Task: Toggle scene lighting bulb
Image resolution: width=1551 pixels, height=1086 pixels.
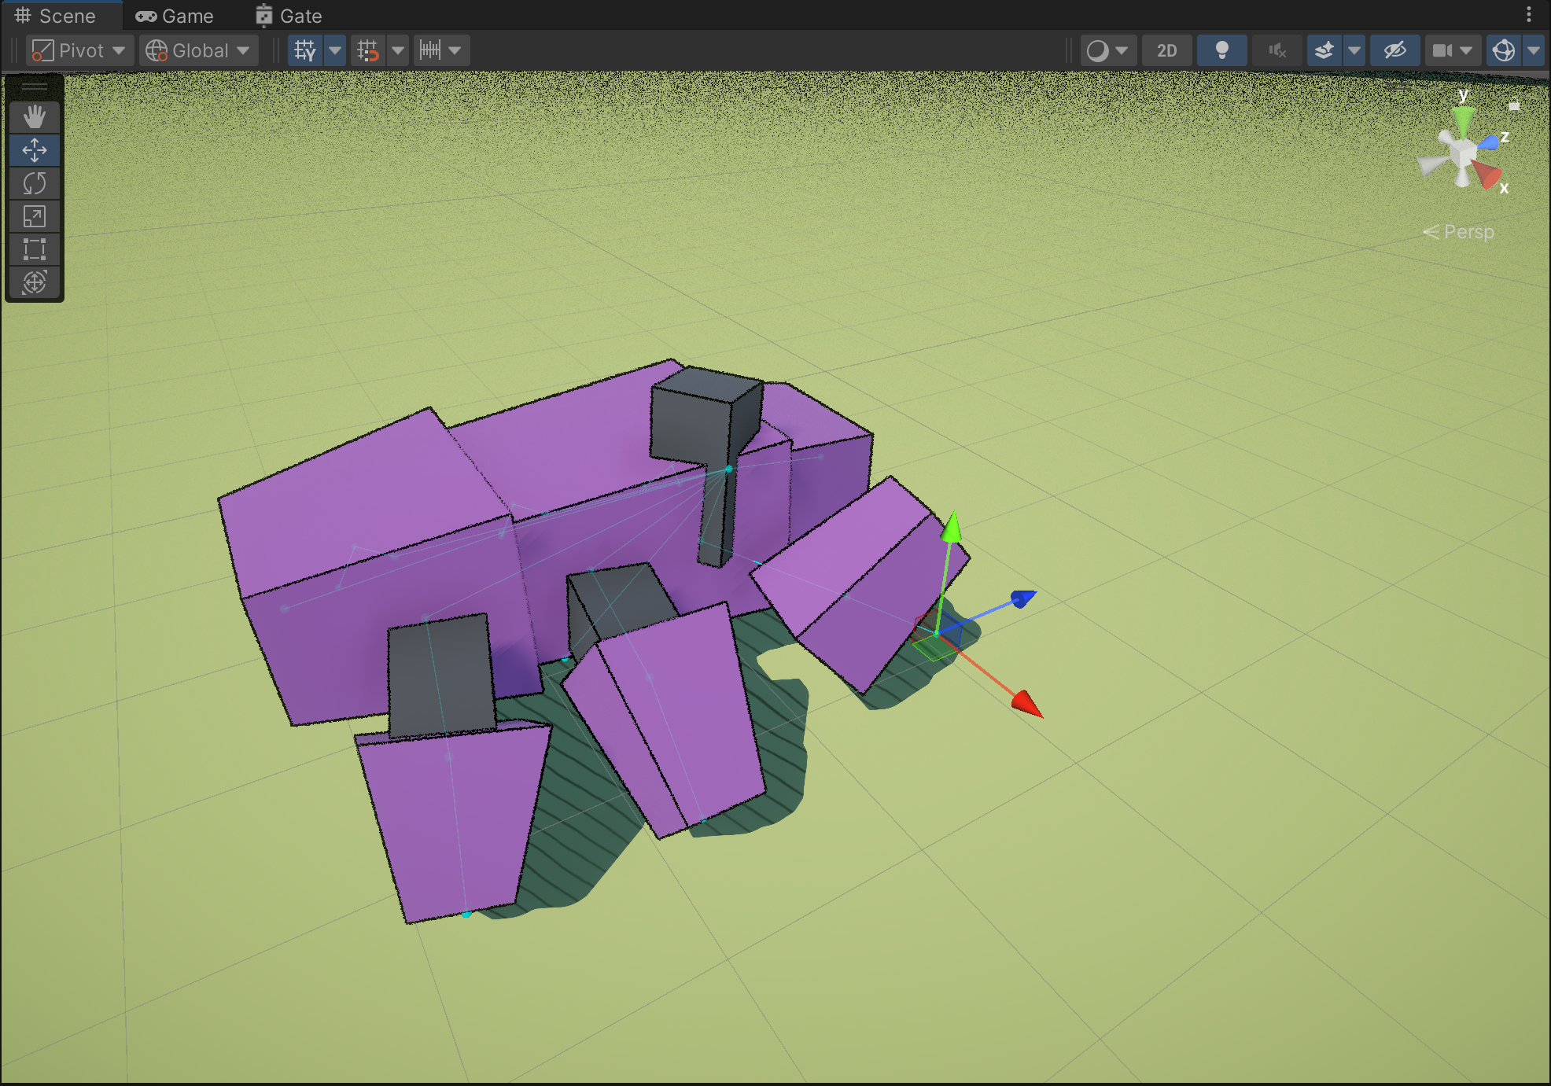Action: [x=1221, y=50]
